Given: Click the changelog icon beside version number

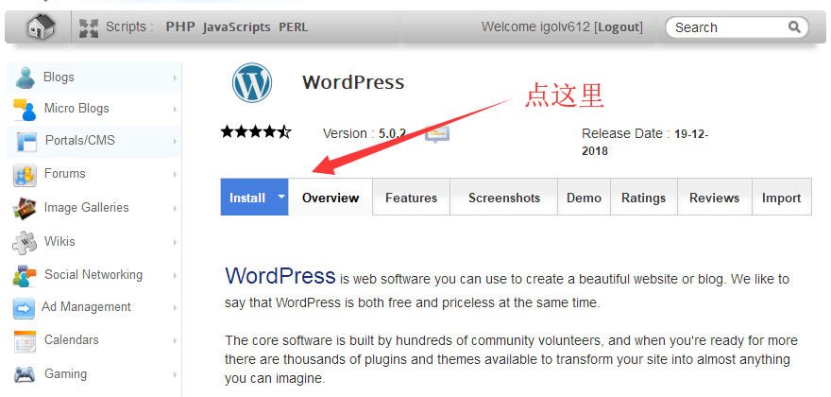Looking at the screenshot, I should [436, 133].
